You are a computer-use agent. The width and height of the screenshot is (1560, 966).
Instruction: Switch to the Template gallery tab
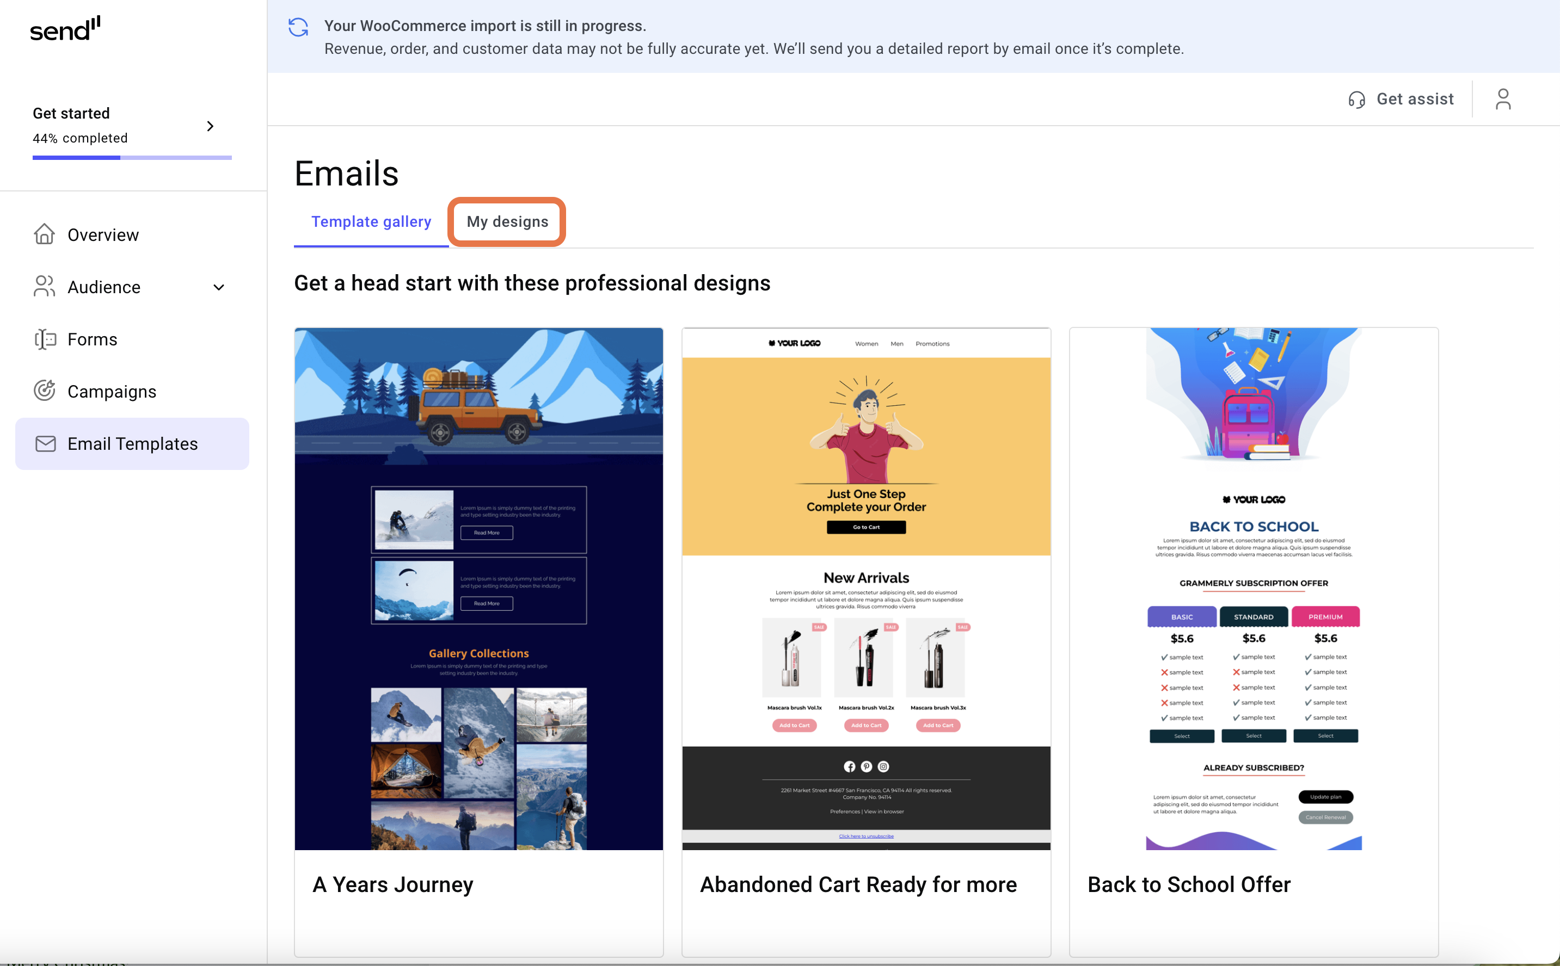(372, 221)
